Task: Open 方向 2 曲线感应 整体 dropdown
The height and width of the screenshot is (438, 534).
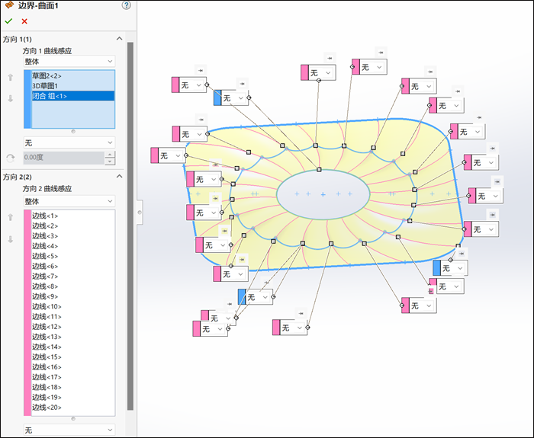Action: (69, 201)
